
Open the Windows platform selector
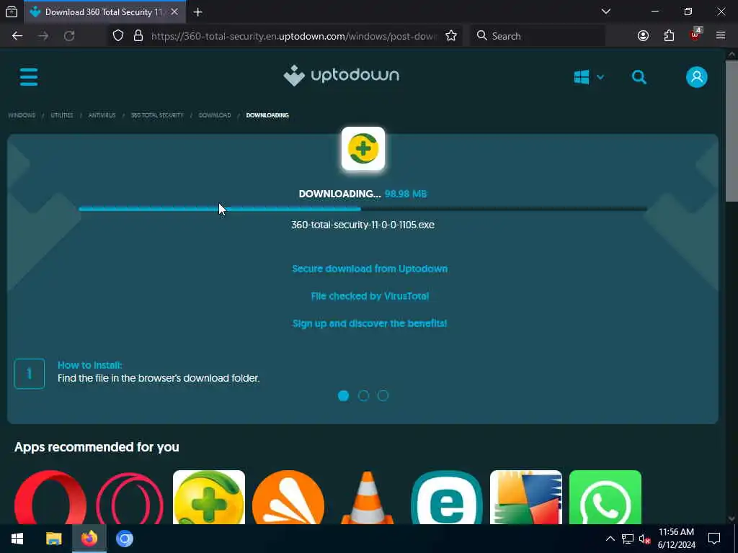[x=588, y=77]
